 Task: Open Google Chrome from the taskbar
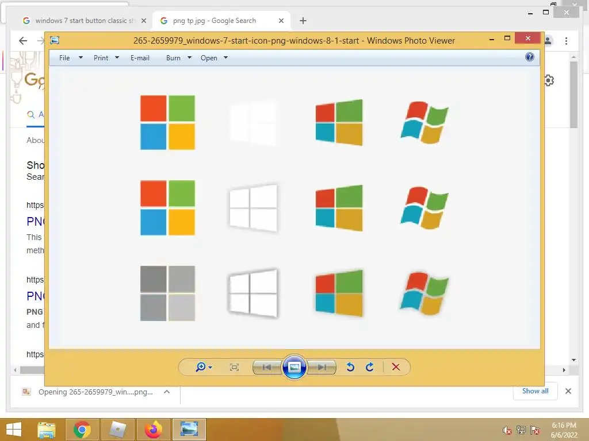coord(82,430)
